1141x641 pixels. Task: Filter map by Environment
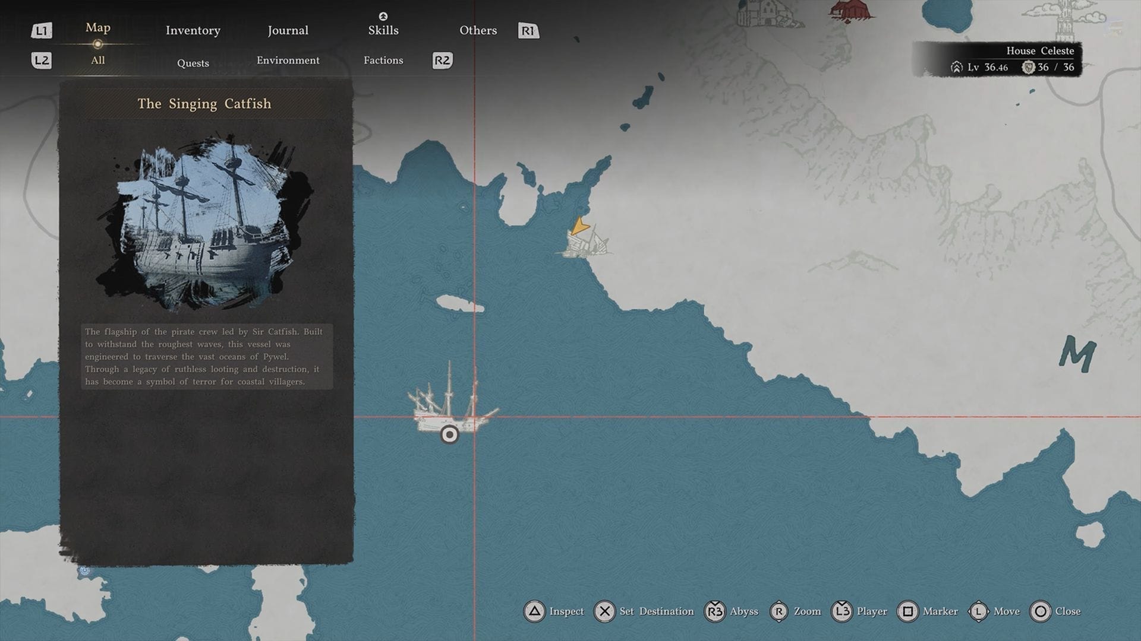tap(288, 61)
